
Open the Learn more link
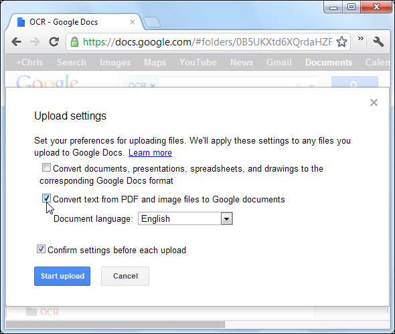coord(150,153)
